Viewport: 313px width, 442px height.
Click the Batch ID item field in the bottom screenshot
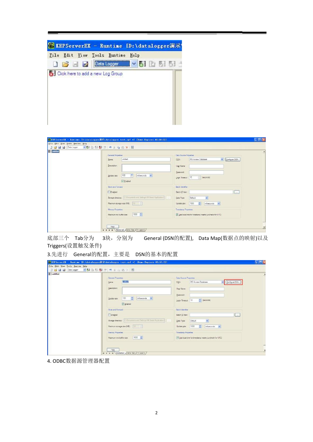(x=212, y=315)
